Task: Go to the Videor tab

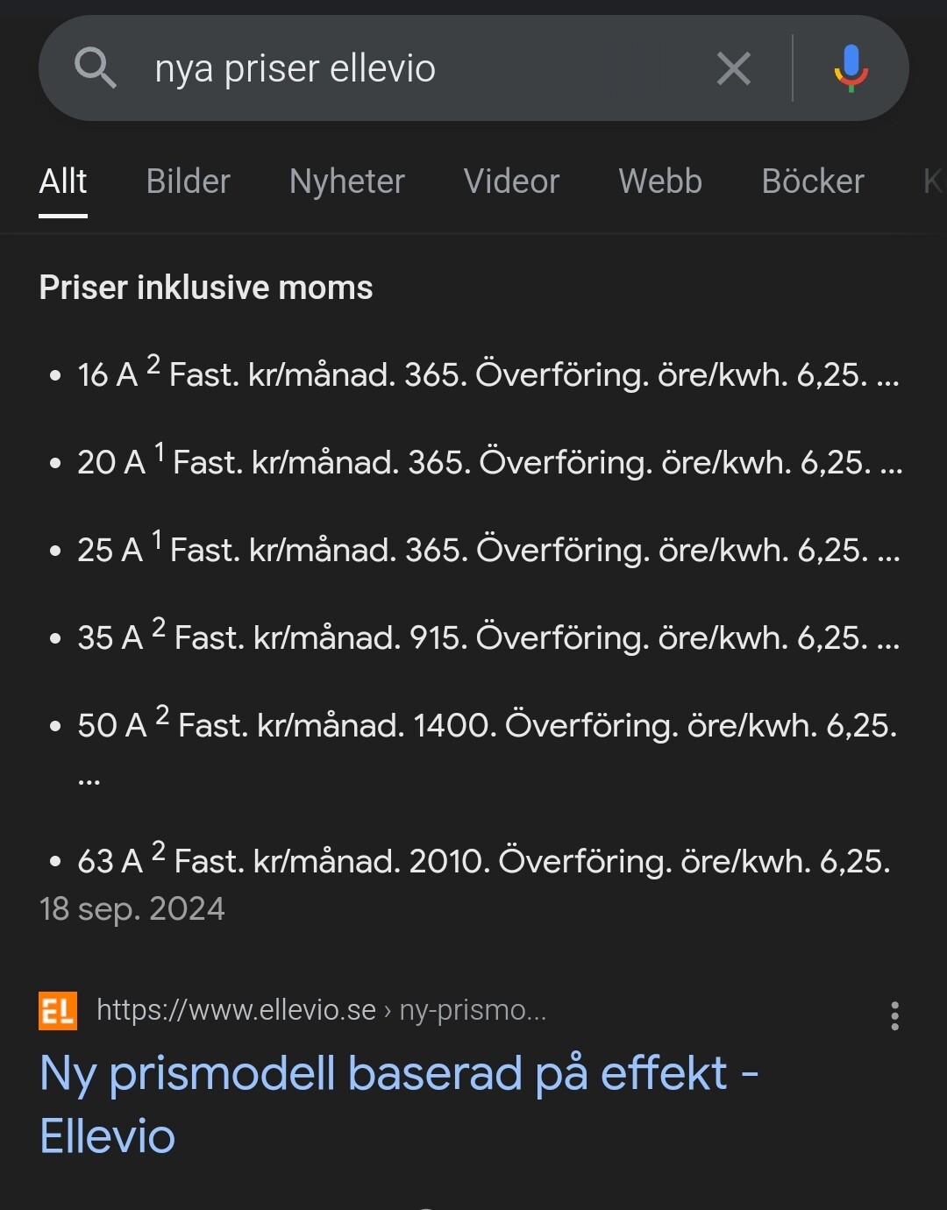Action: pos(511,181)
